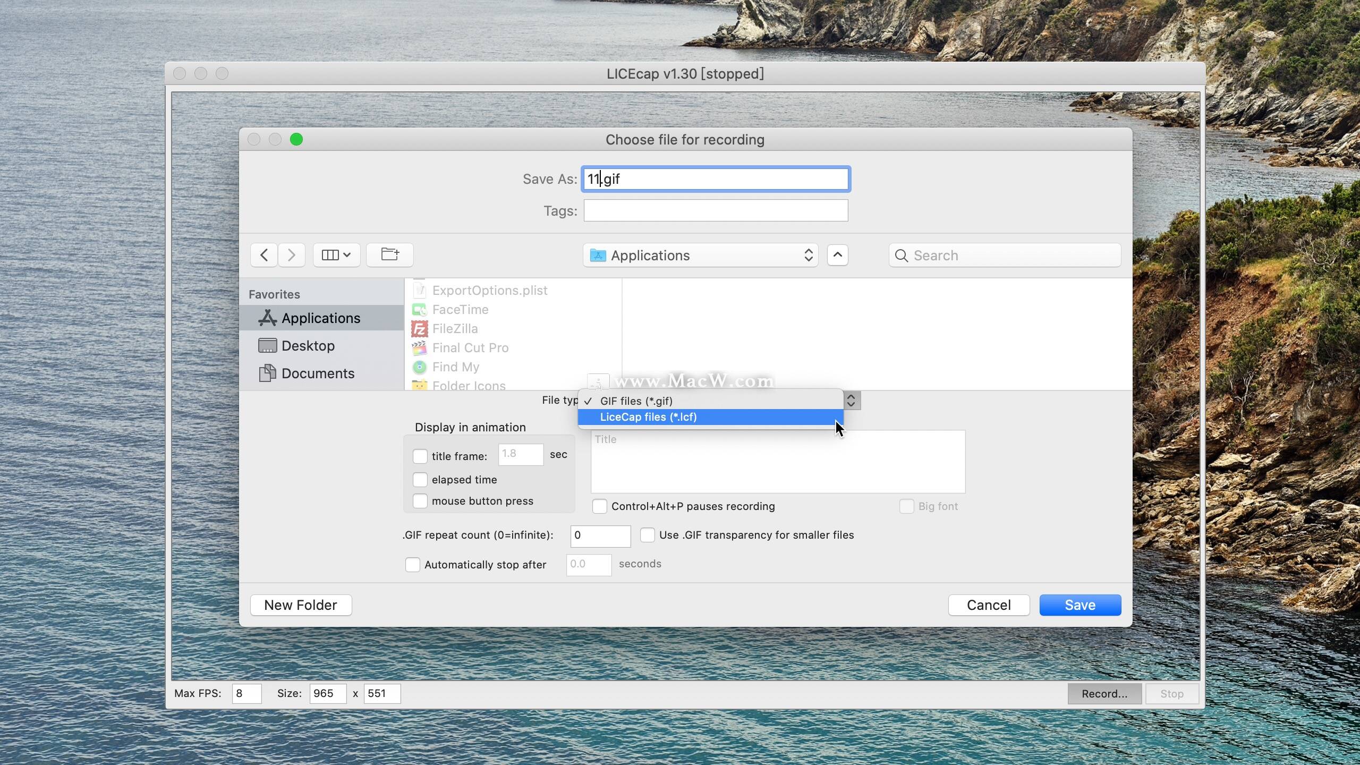Click the hide path bar chevron icon

837,255
